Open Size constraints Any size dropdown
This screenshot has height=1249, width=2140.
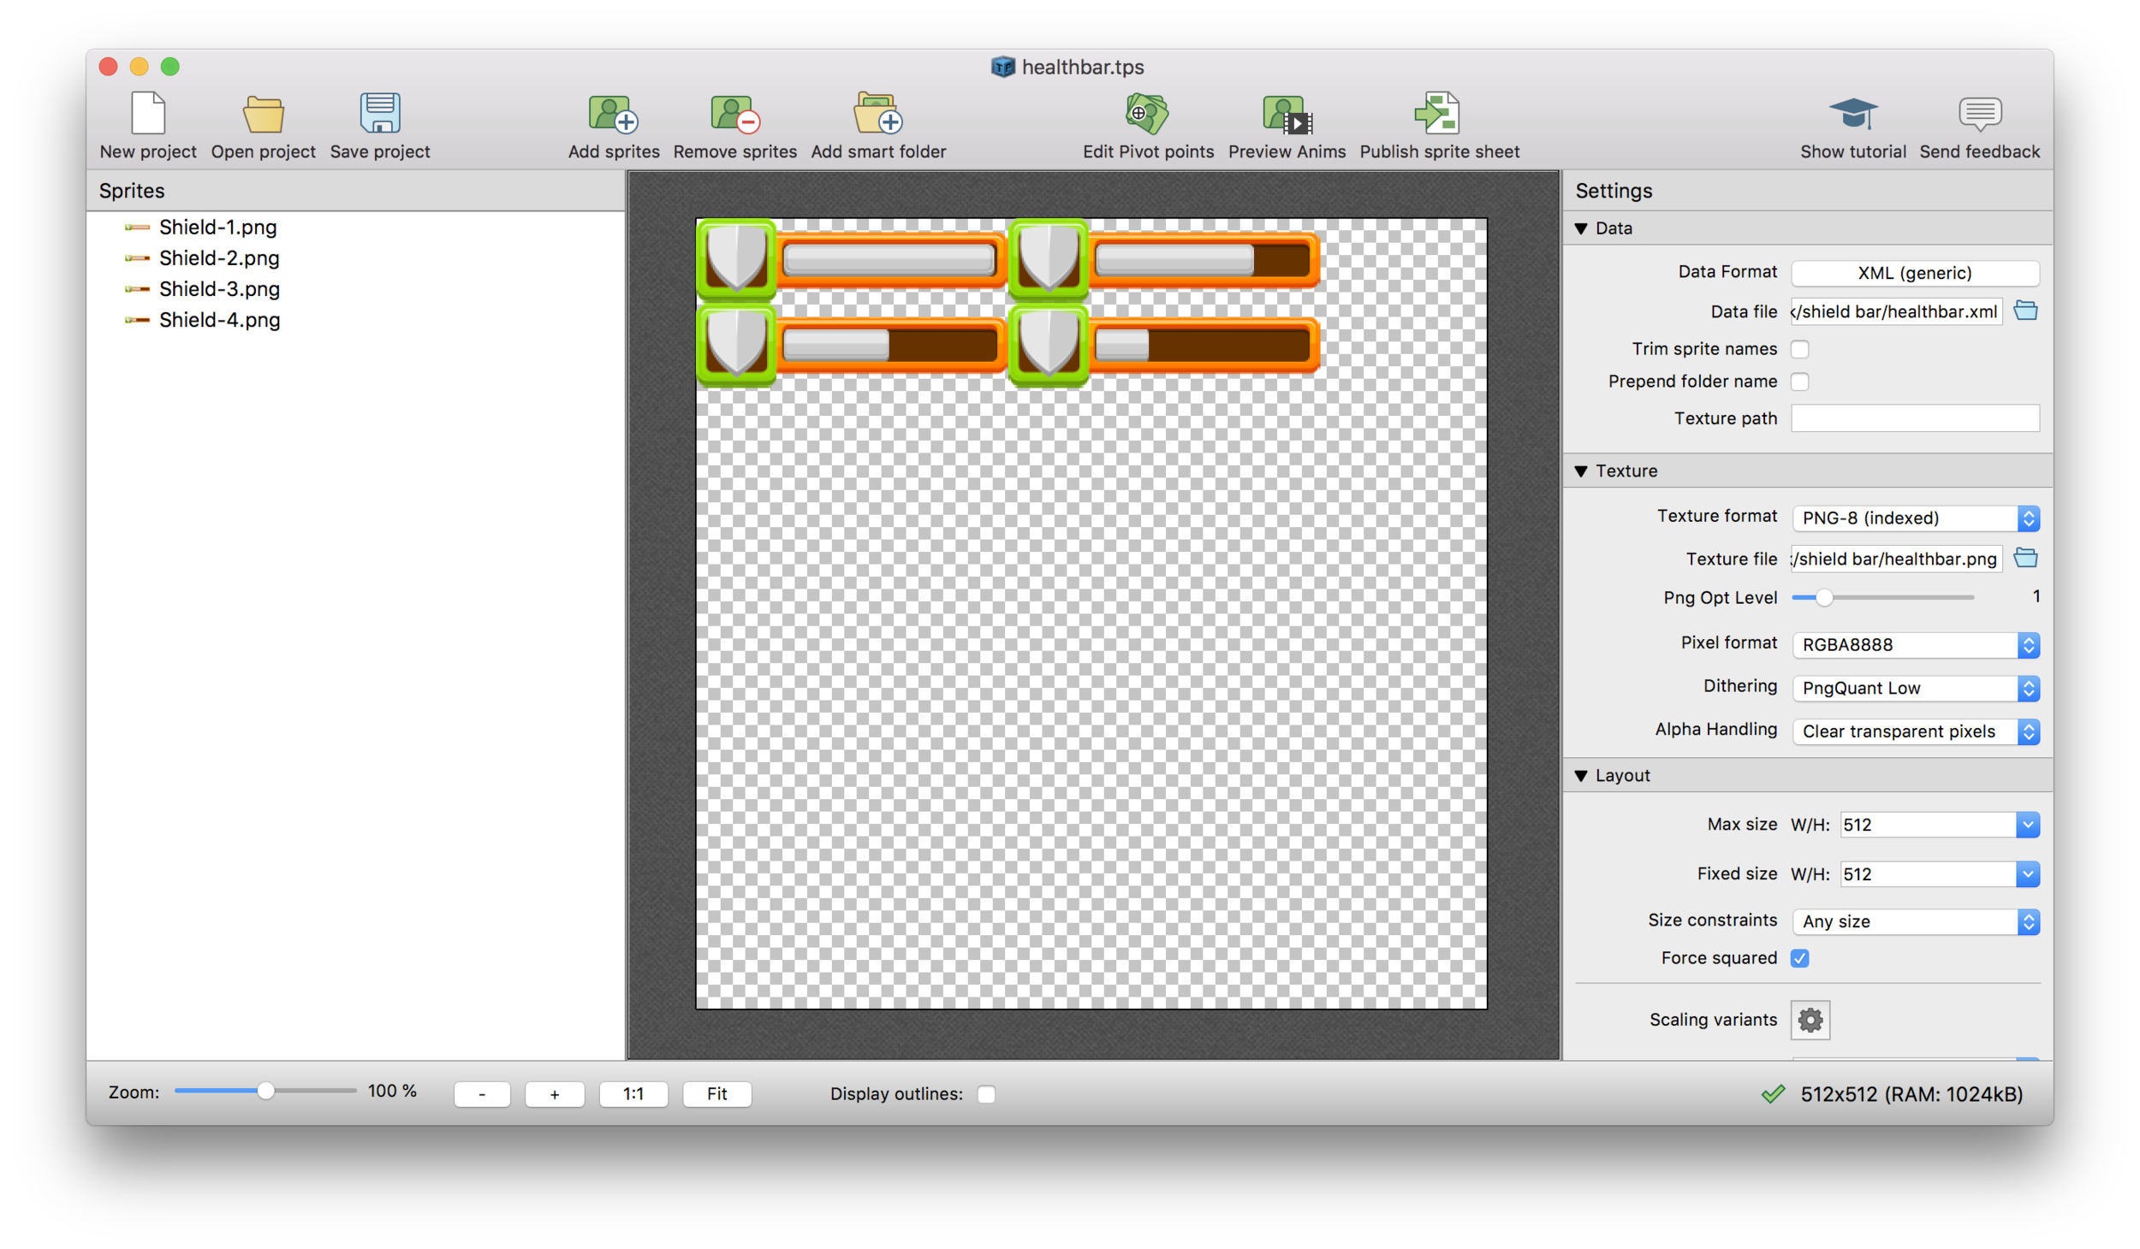point(1916,921)
